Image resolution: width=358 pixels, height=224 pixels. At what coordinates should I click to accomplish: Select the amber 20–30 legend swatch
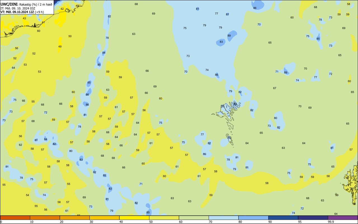pos(75,218)
